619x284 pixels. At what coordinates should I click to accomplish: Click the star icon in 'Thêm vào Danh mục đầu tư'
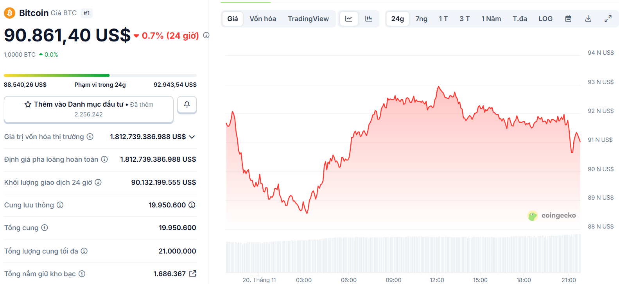point(27,104)
